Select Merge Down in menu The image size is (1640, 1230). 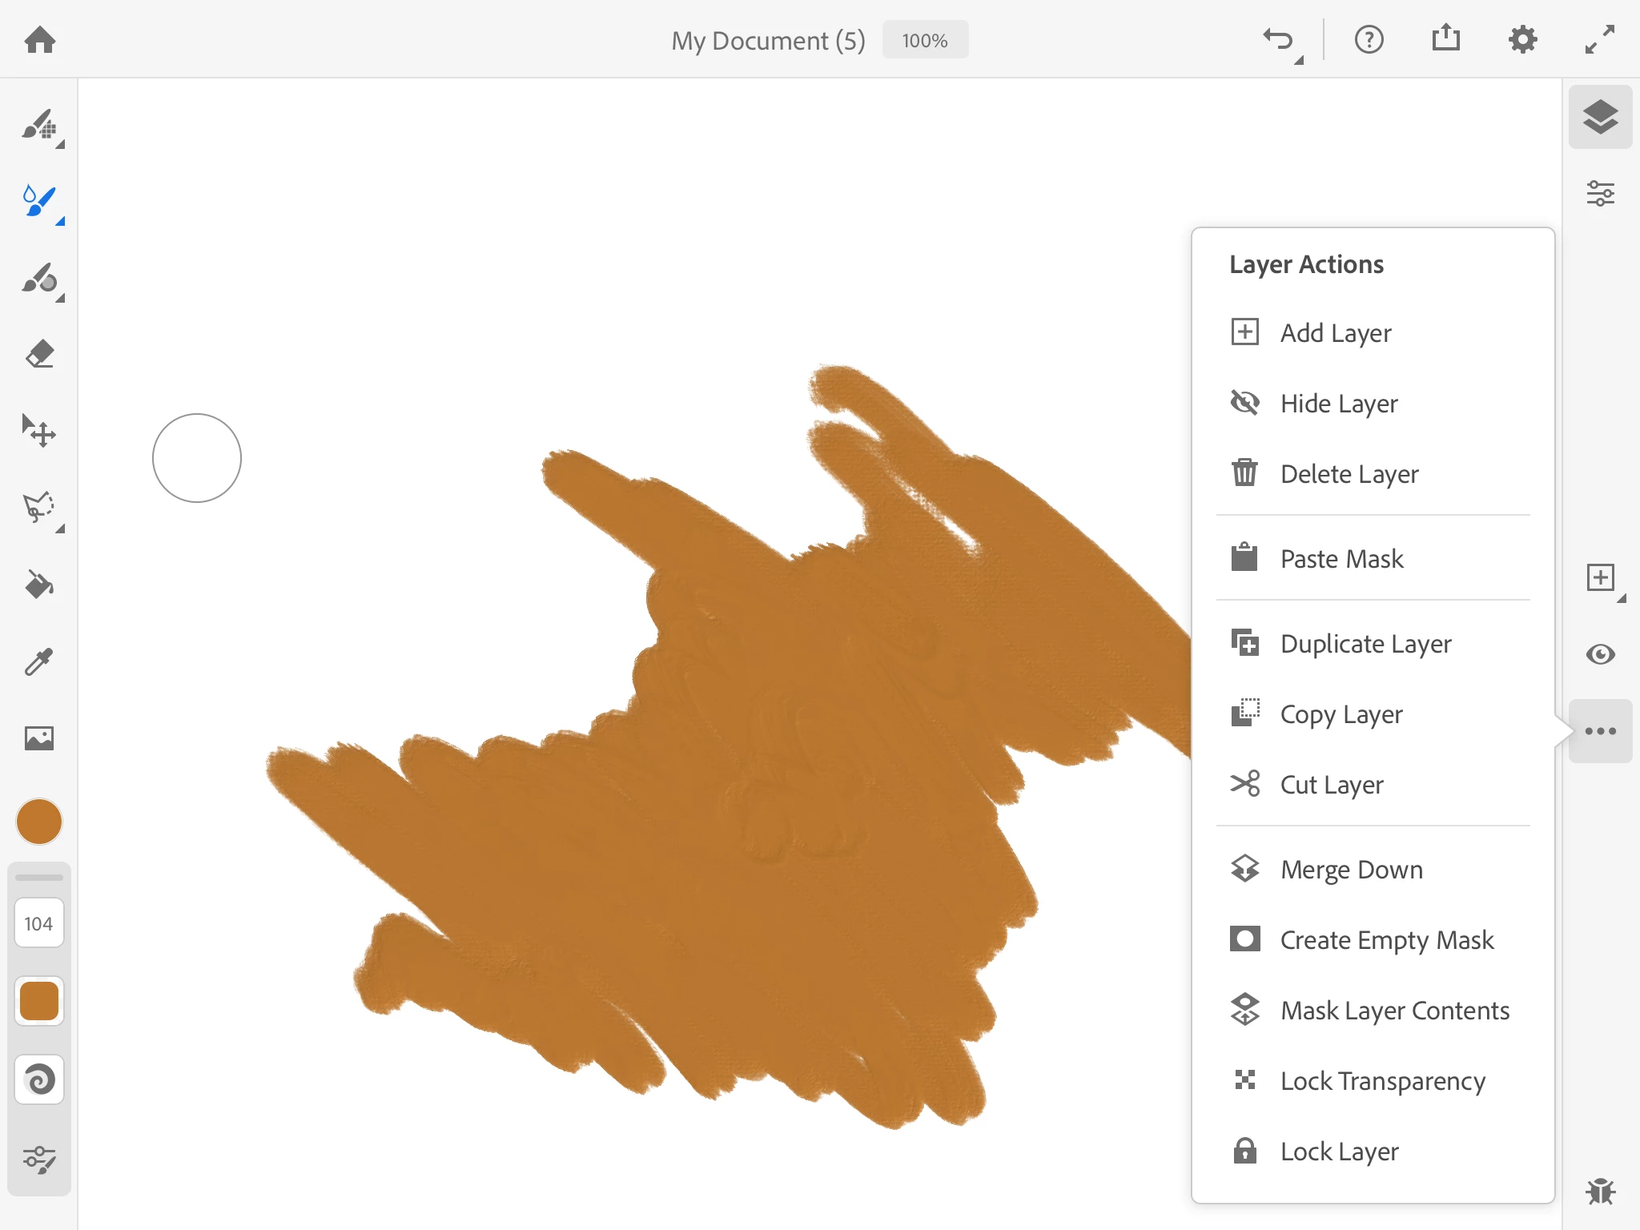pyautogui.click(x=1351, y=870)
